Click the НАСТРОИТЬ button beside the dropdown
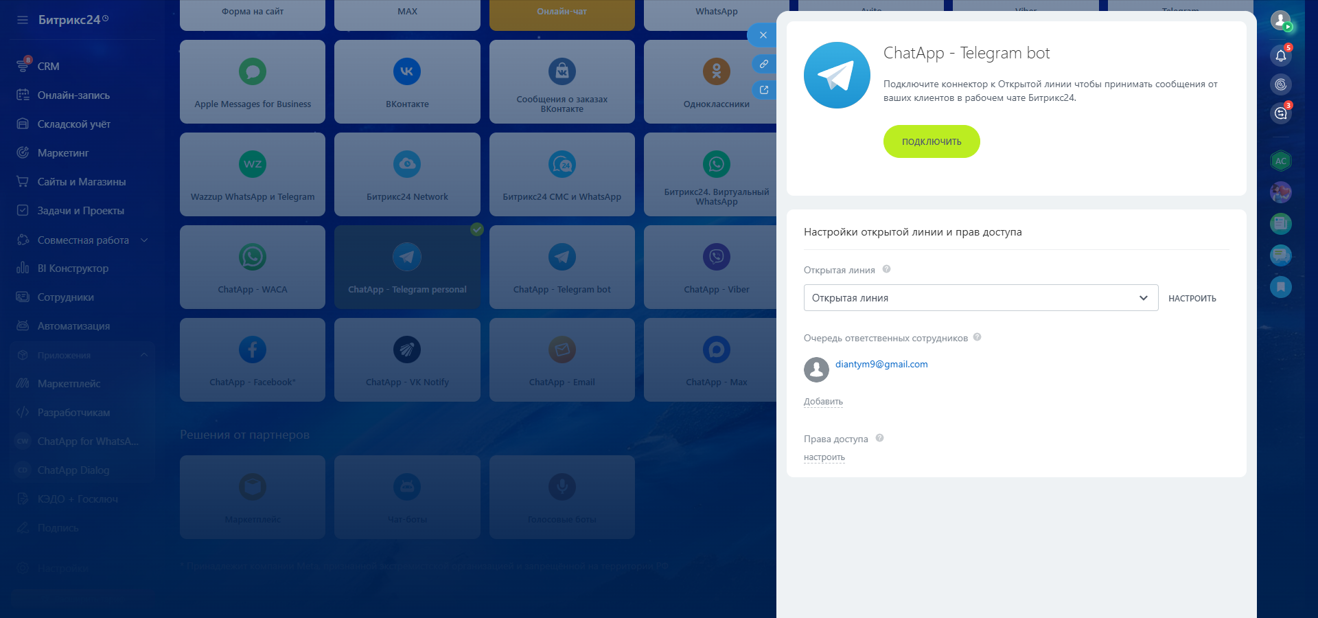The image size is (1318, 618). 1192,299
